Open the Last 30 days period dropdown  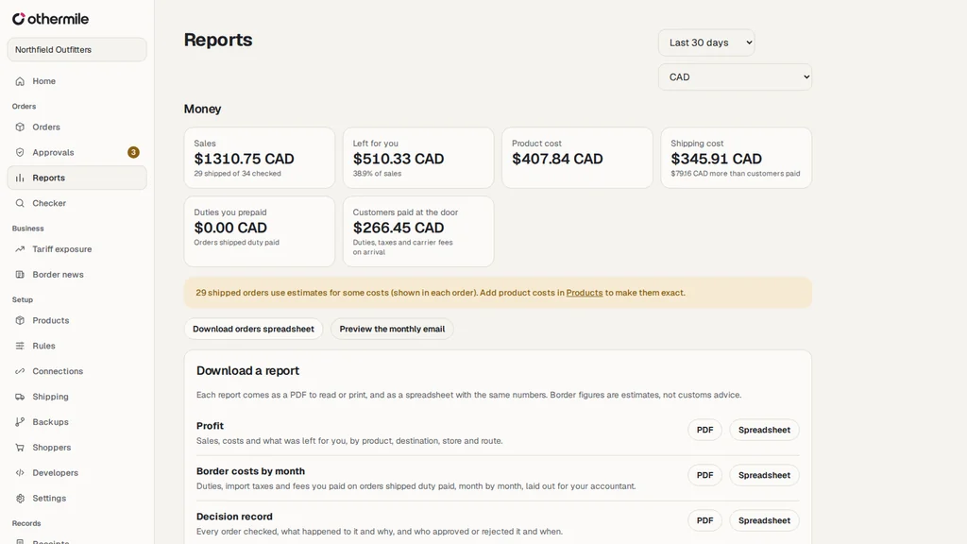(706, 42)
